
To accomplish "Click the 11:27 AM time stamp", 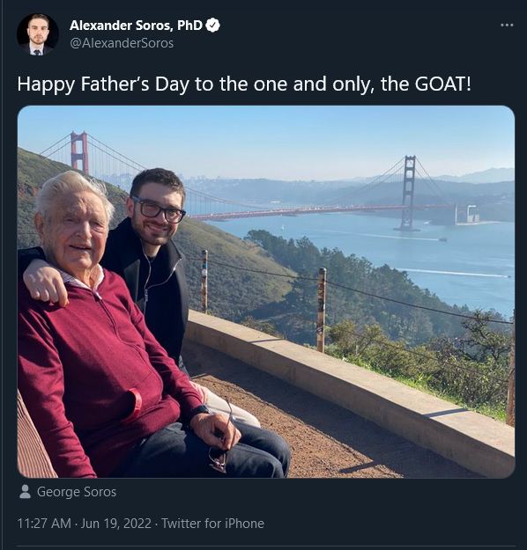I will pyautogui.click(x=44, y=524).
